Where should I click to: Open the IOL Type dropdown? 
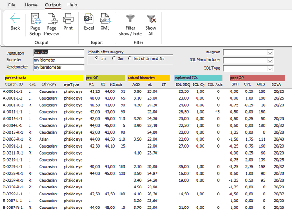coord(270,68)
